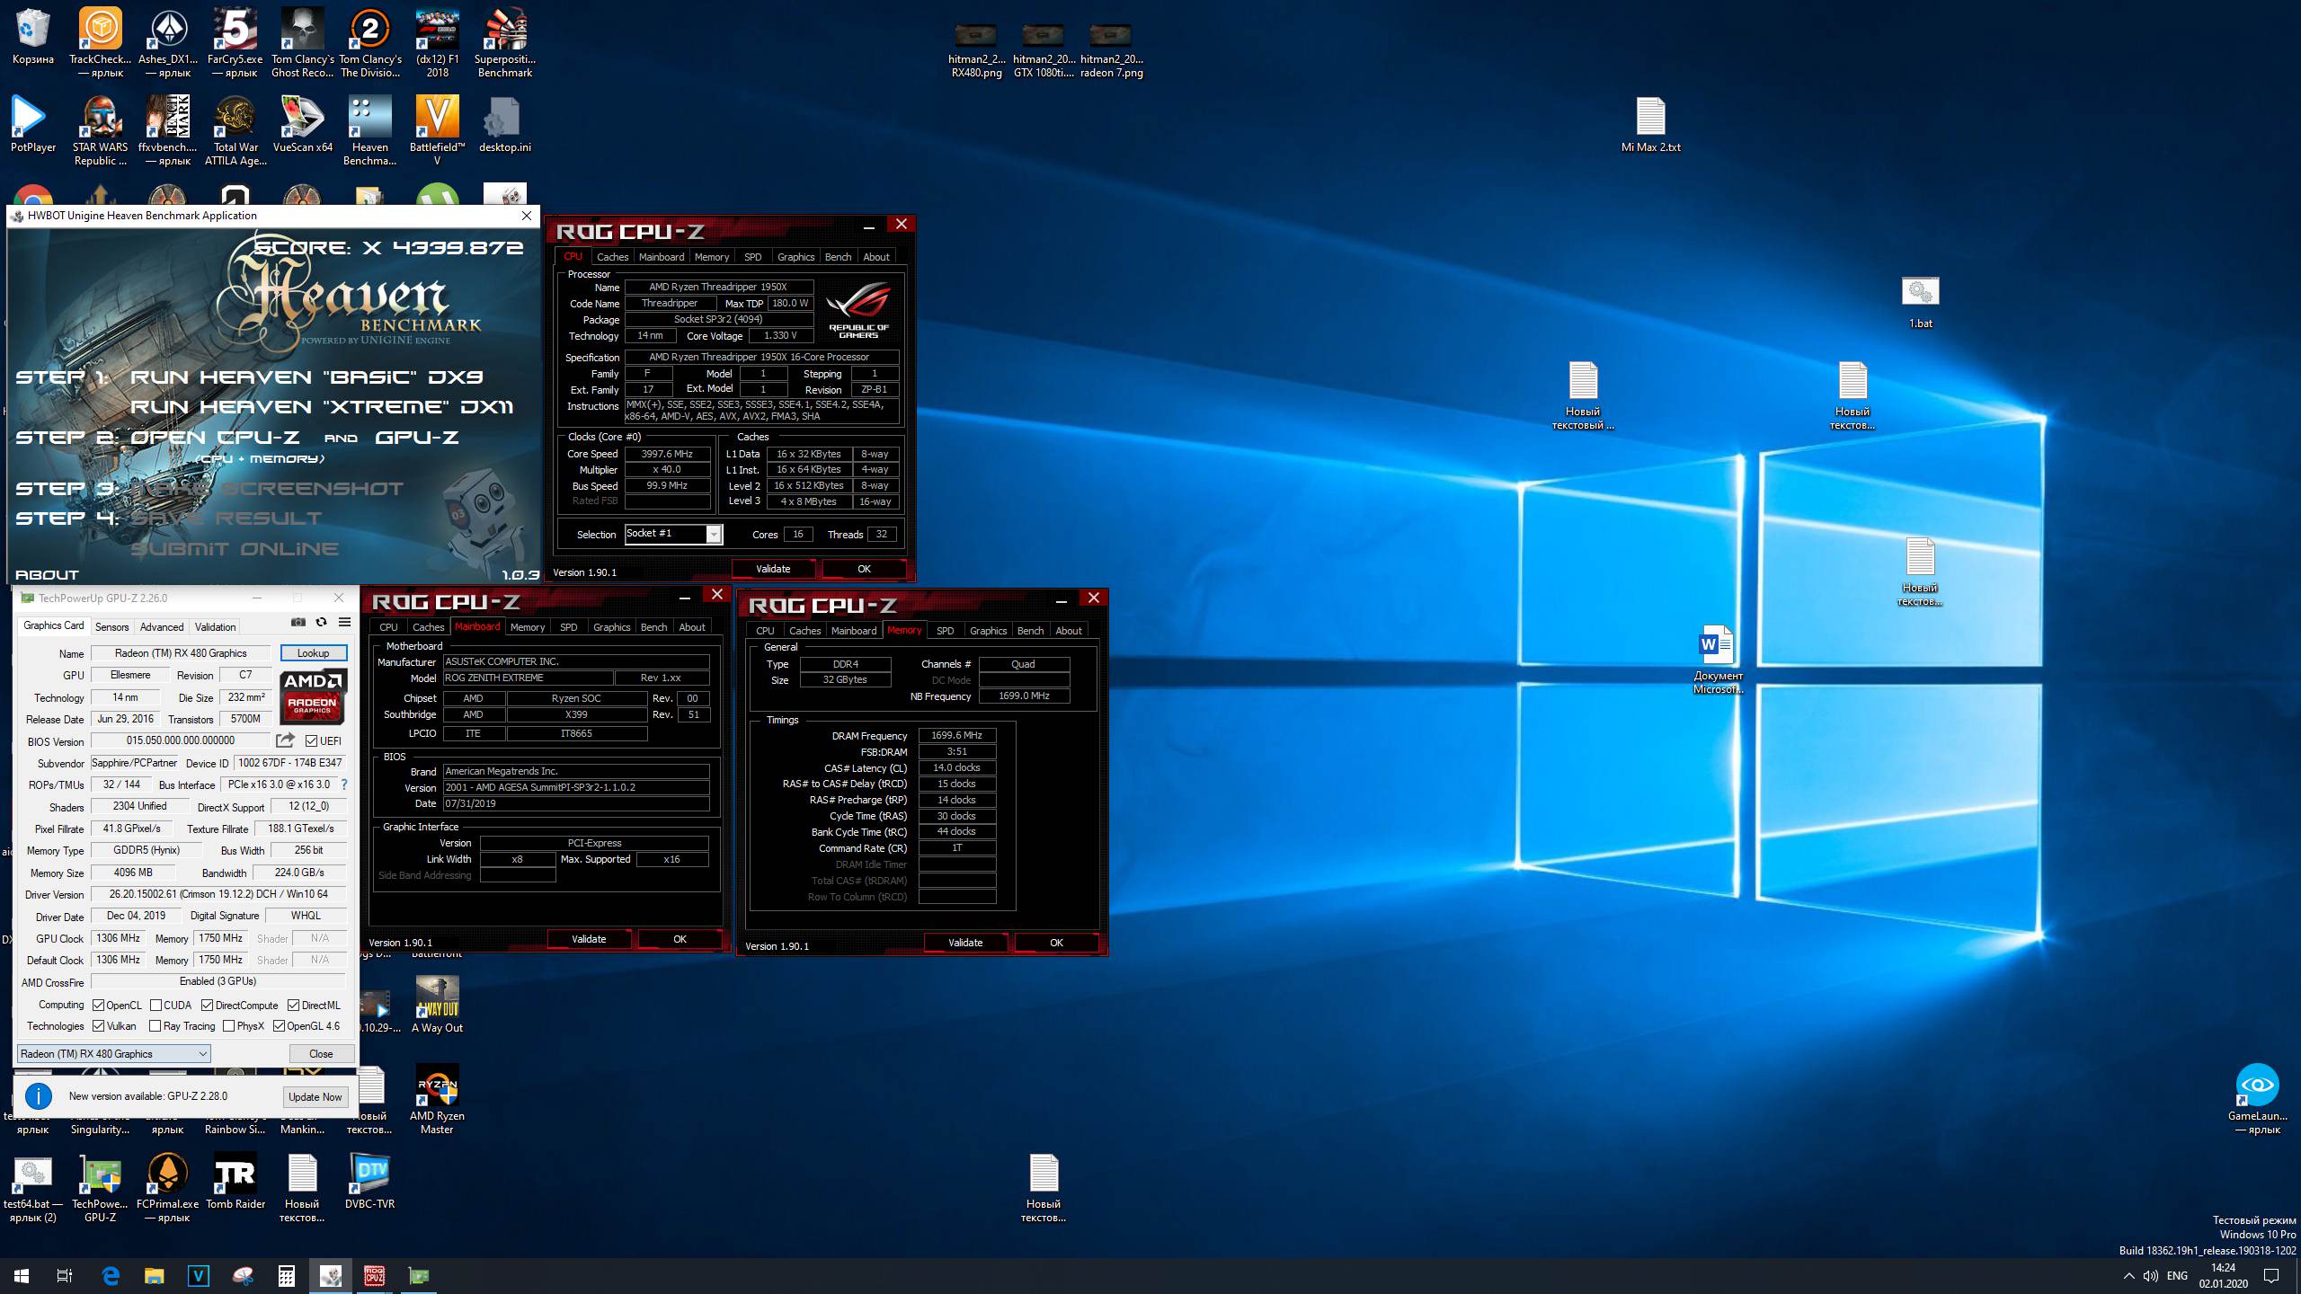Open the volume control in system tray
This screenshot has height=1294, width=2301.
(2151, 1276)
